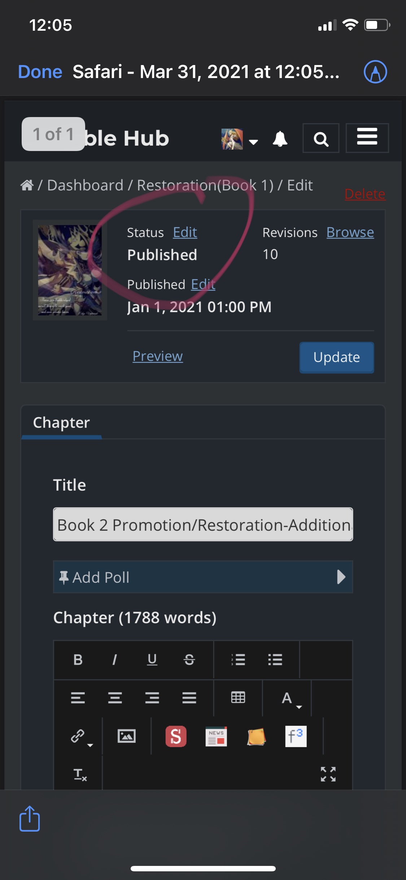The image size is (406, 880).
Task: Expand the Add Poll section
Action: [x=203, y=577]
